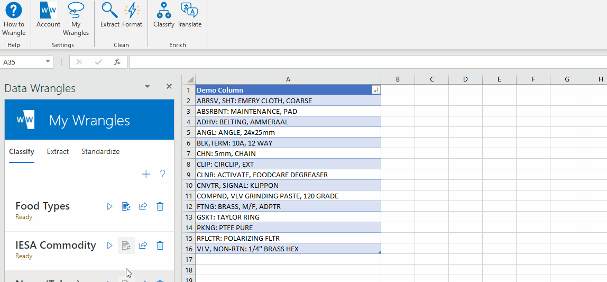Edit the IESA Commodity wrangle

(x=126, y=245)
